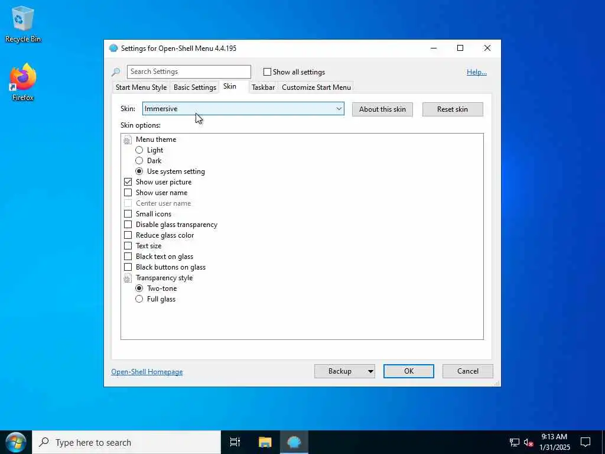605x454 pixels.
Task: Click the Open-Shell taskbar app icon
Action: tap(294, 442)
